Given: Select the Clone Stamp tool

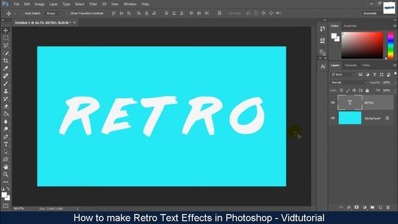Looking at the screenshot, I should tap(6, 91).
